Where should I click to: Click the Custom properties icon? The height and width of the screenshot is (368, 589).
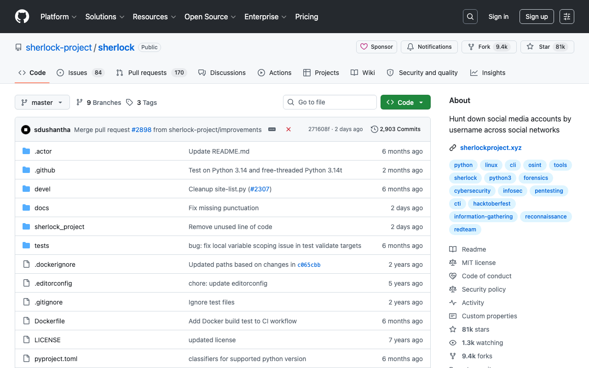point(453,316)
